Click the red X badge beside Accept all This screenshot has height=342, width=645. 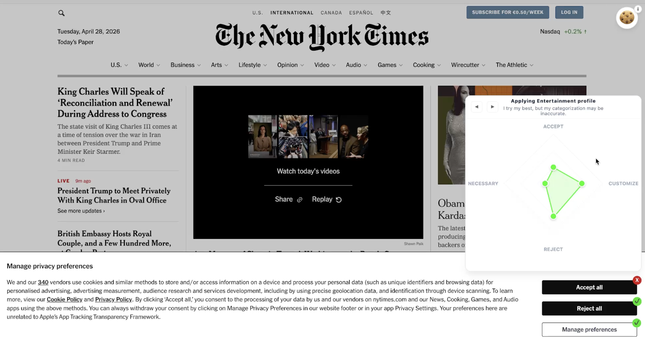click(637, 280)
